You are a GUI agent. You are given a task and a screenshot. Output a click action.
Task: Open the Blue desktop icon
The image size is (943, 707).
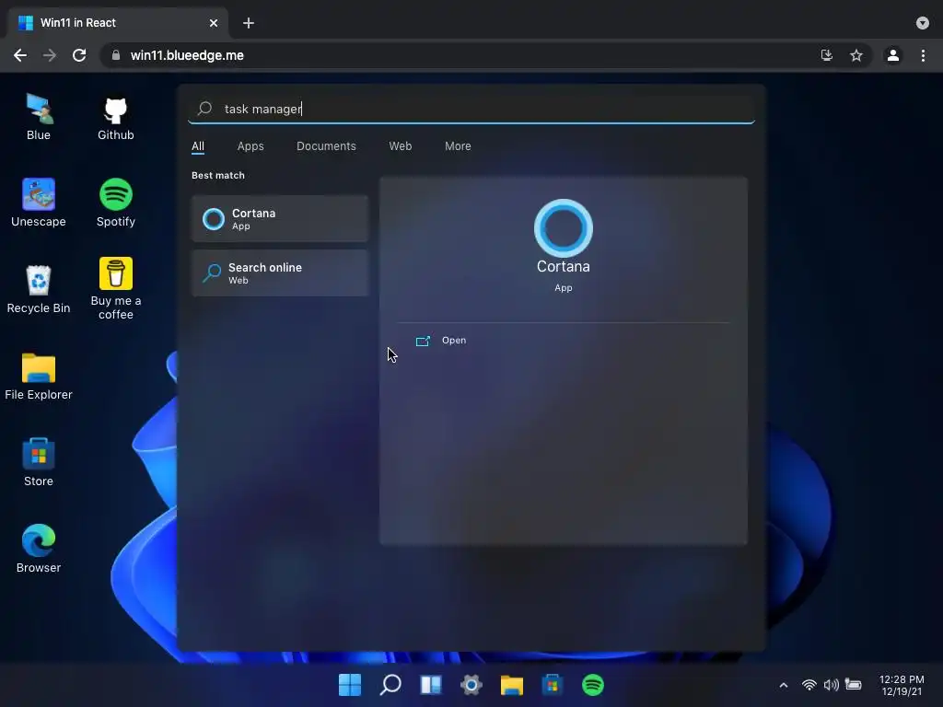click(39, 117)
